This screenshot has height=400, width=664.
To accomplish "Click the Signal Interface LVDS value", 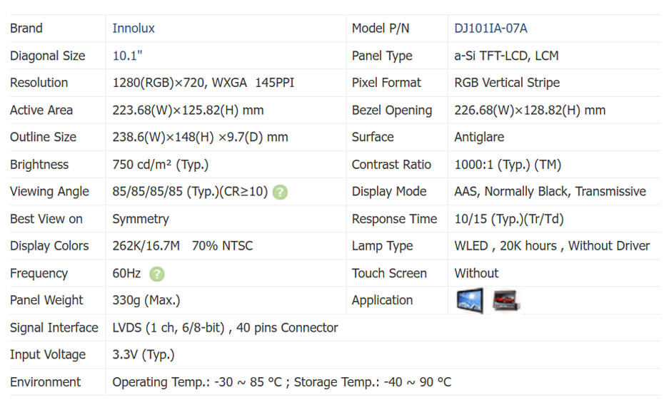I will pyautogui.click(x=225, y=328).
